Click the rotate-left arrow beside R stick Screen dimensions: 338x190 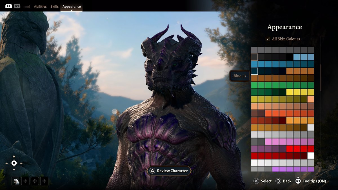coord(7,163)
